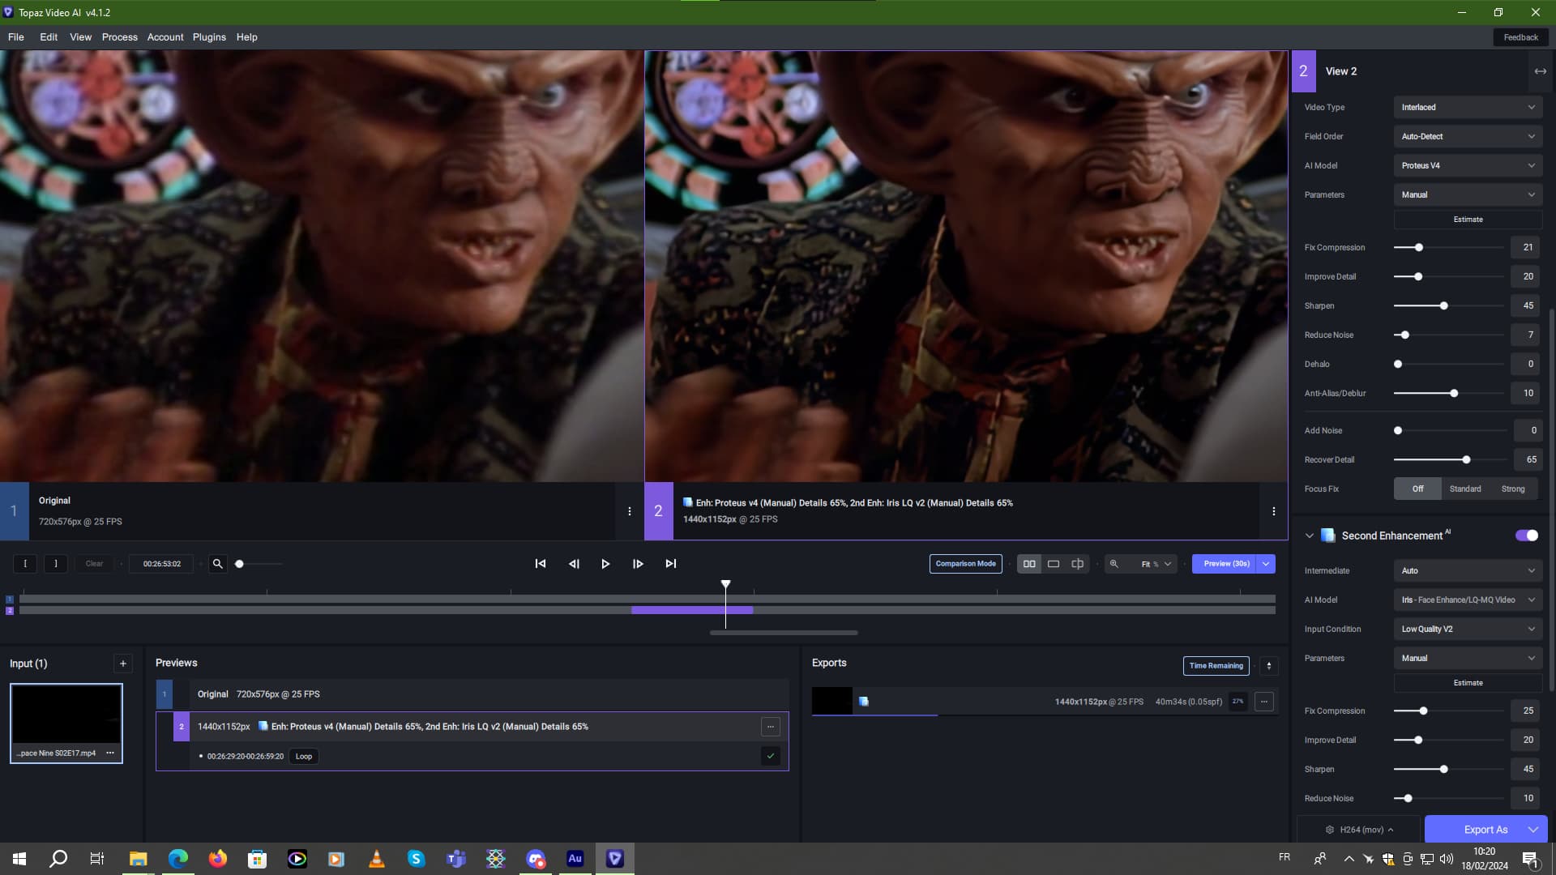Click the timeline magnifier search icon
Screen dimensions: 1556x875
point(217,564)
